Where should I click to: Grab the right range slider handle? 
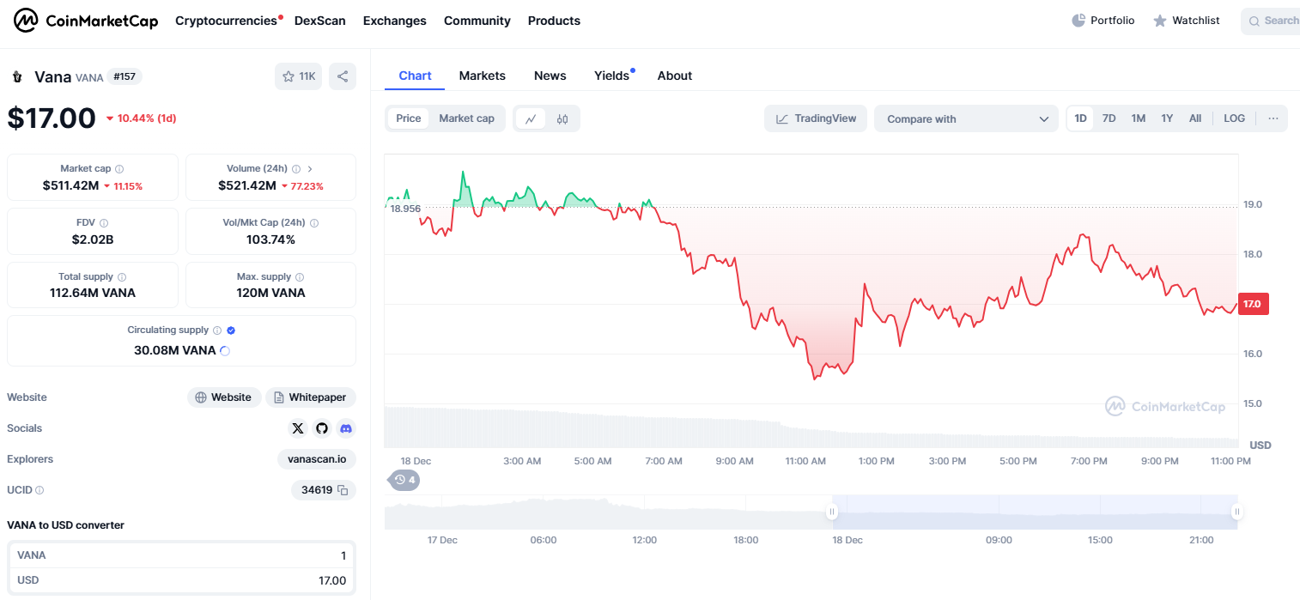click(x=1236, y=512)
